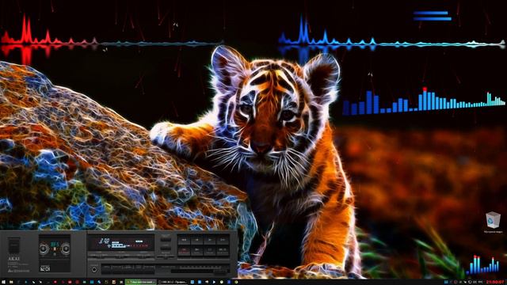Screen dimensions: 507x285
Task: Click the blue stacked bars widget
Action: [433, 16]
